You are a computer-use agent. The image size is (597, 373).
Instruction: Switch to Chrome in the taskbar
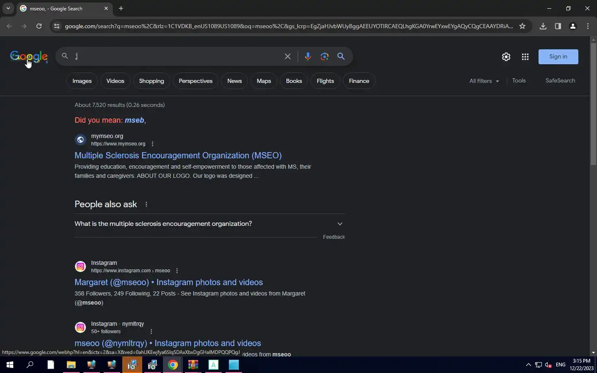[173, 365]
